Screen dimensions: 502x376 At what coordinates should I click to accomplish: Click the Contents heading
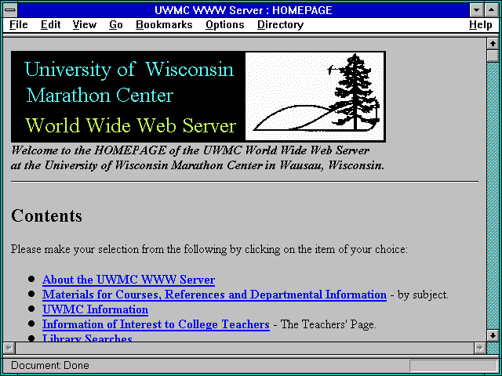click(47, 216)
